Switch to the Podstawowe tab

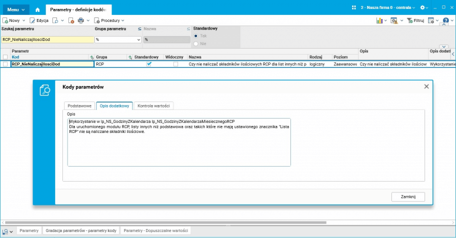point(80,106)
